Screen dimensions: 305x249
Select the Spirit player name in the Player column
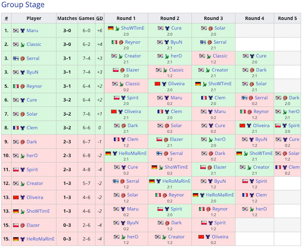click(33, 170)
